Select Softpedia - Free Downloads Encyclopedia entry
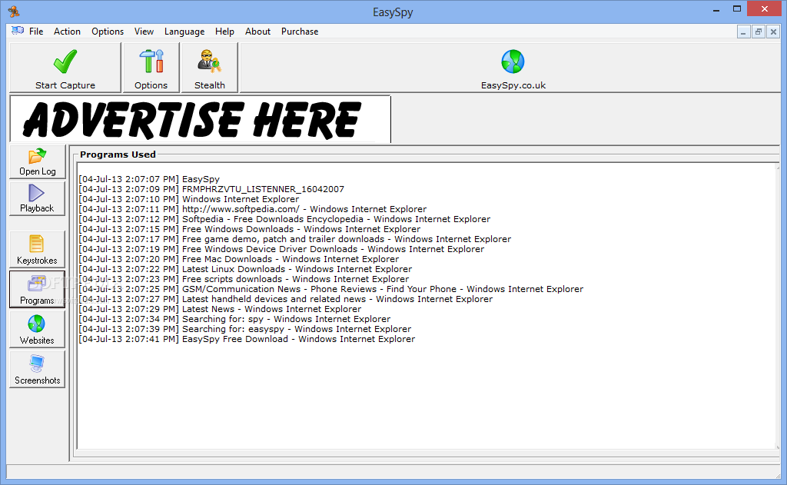The width and height of the screenshot is (787, 485). pyautogui.click(x=284, y=219)
